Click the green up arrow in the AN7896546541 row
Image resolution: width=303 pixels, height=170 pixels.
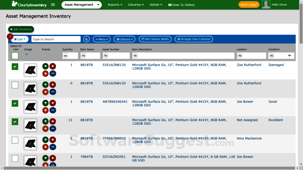45,103
